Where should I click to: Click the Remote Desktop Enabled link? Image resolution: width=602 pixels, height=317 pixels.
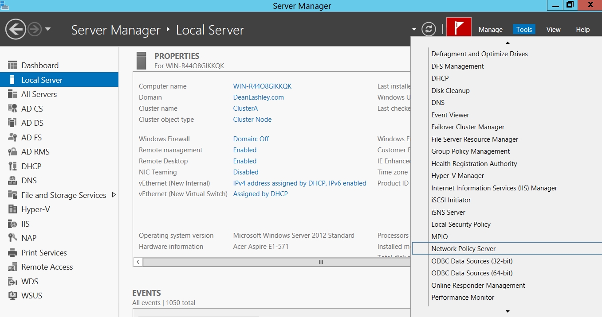[244, 161]
